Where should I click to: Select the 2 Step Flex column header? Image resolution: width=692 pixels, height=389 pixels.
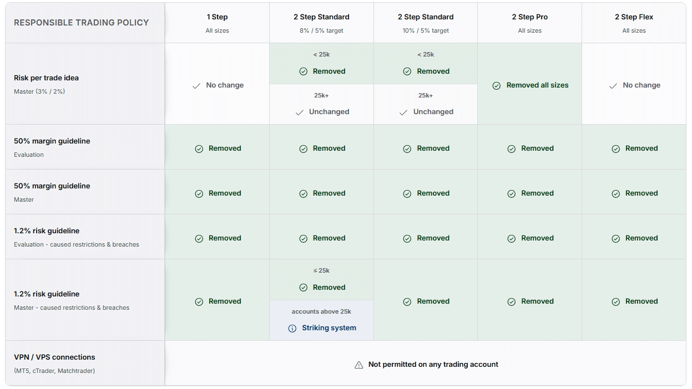[634, 23]
